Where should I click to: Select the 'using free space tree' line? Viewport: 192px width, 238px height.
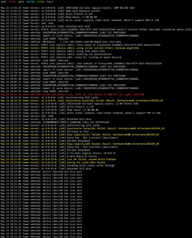53,51
